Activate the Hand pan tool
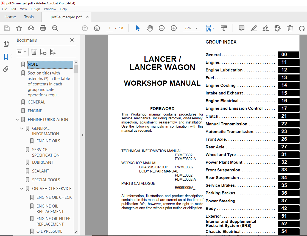This screenshot has height=236, width=307. pyautogui.click(x=150, y=28)
